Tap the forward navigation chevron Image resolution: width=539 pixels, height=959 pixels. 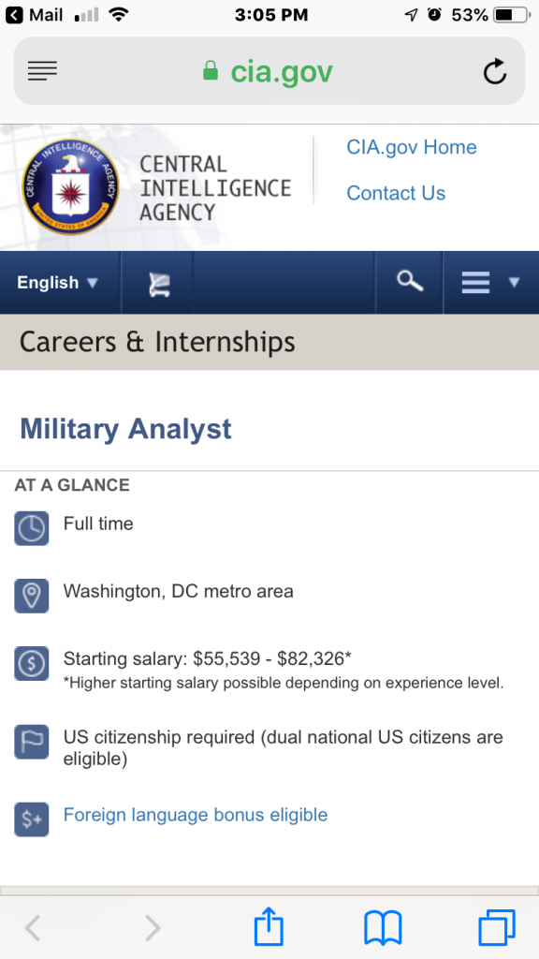pyautogui.click(x=153, y=928)
